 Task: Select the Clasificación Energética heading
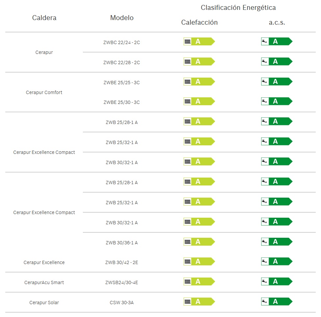pyautogui.click(x=238, y=8)
